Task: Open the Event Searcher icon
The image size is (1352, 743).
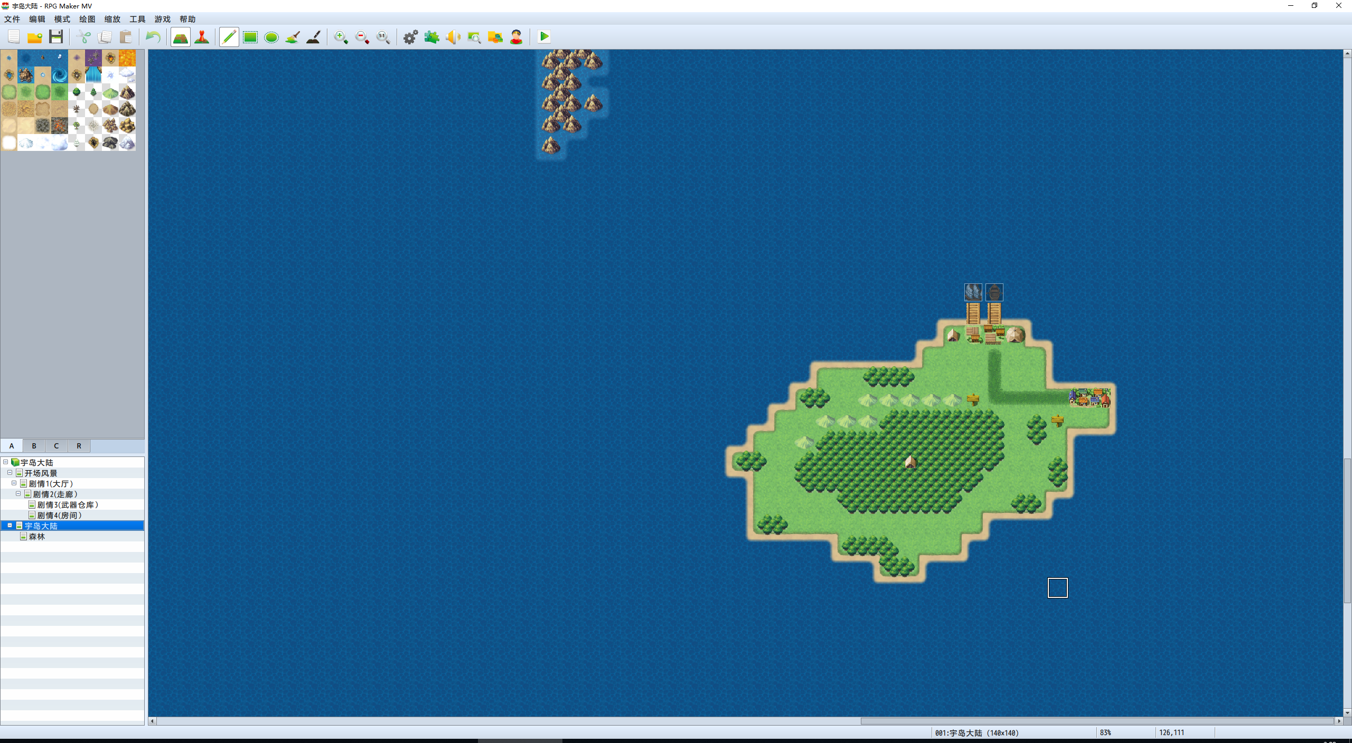Action: point(474,37)
